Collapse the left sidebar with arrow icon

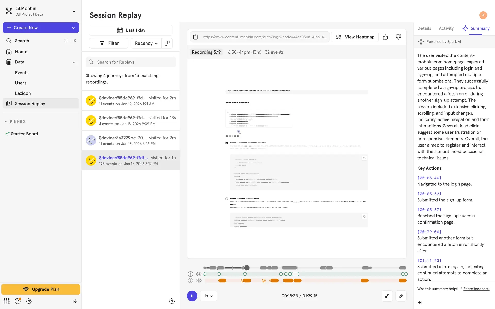point(75,301)
